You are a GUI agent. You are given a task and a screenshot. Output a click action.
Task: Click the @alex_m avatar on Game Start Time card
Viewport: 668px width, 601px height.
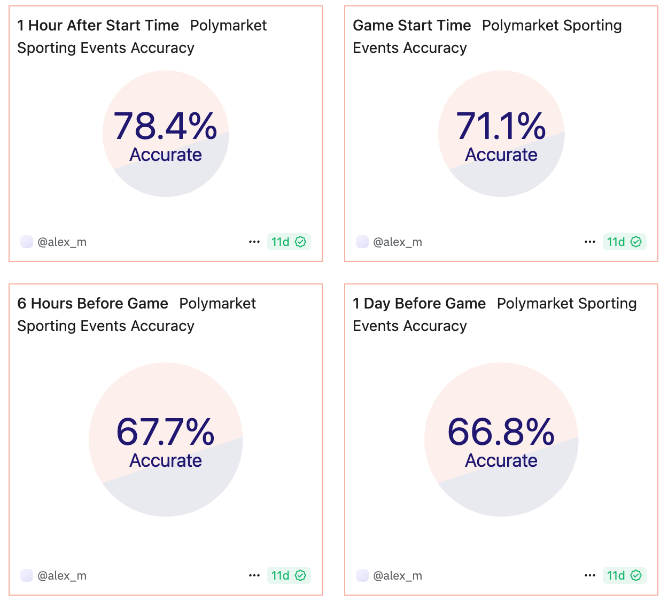(x=362, y=242)
